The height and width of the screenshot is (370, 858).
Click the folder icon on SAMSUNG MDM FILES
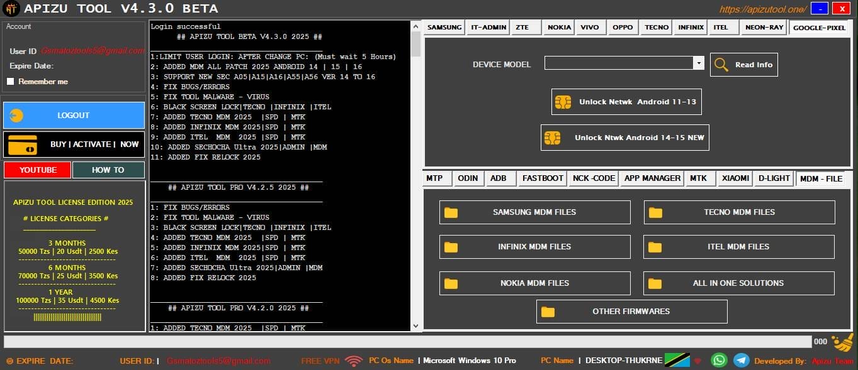pyautogui.click(x=451, y=212)
